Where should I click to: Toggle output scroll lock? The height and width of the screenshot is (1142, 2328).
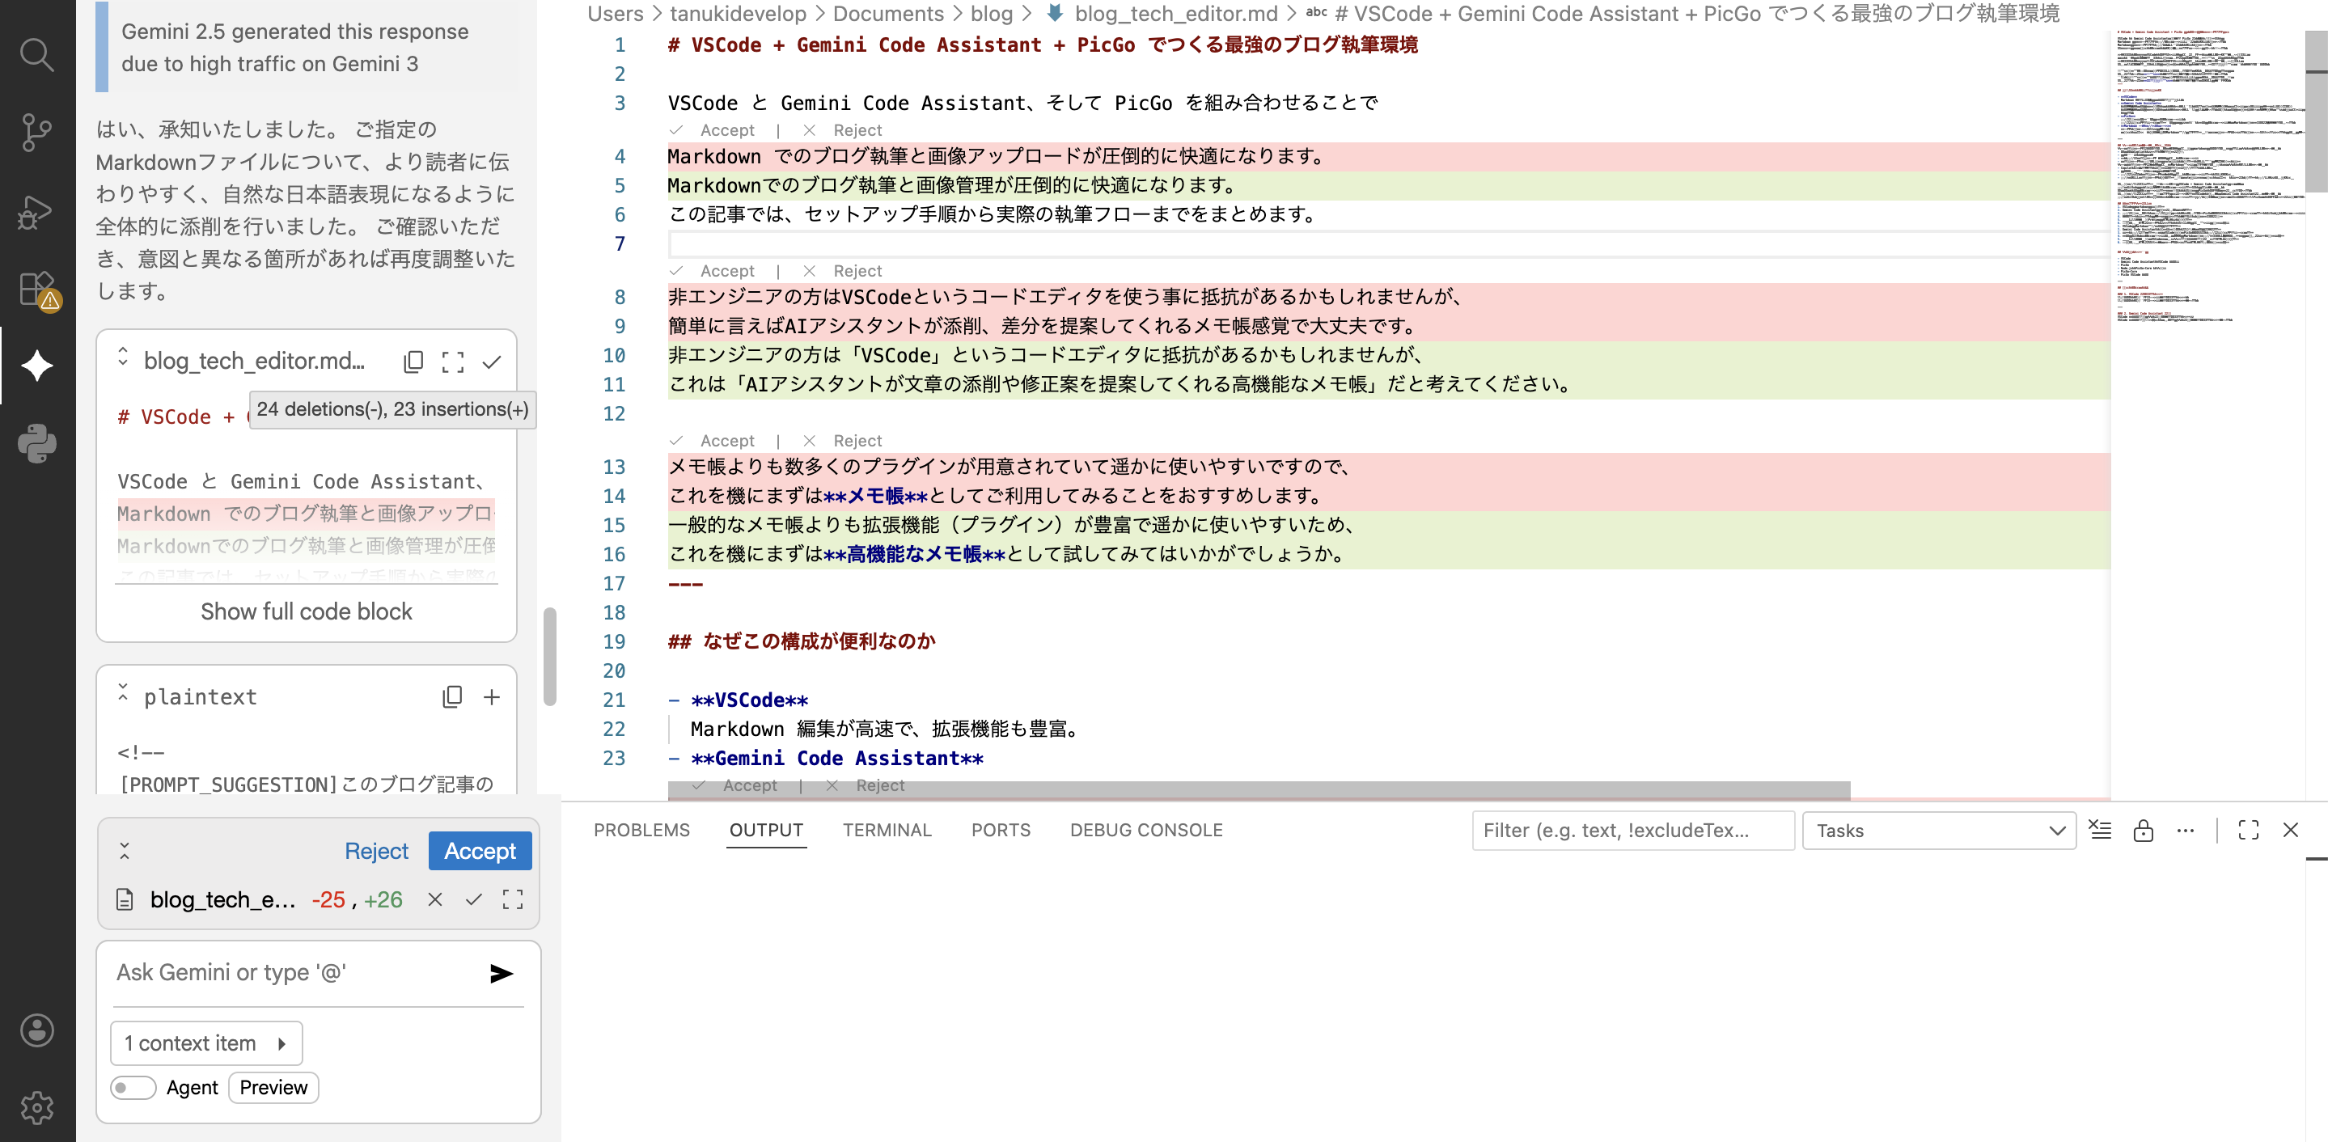click(x=2143, y=831)
